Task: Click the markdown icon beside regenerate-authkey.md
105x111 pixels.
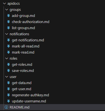Action: pos(9,95)
